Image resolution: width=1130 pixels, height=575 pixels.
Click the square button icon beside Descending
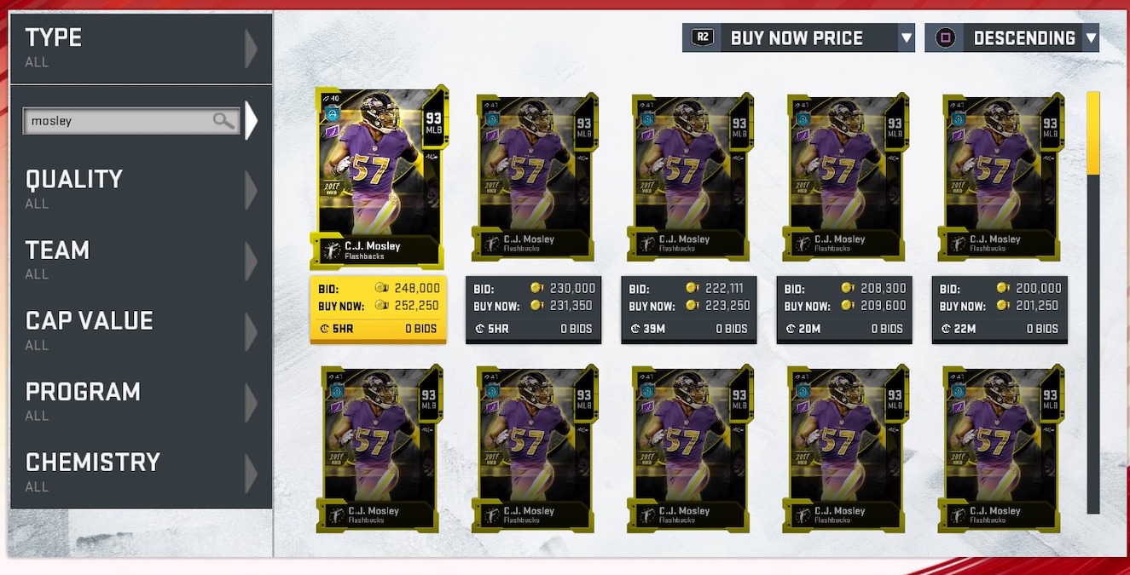945,37
